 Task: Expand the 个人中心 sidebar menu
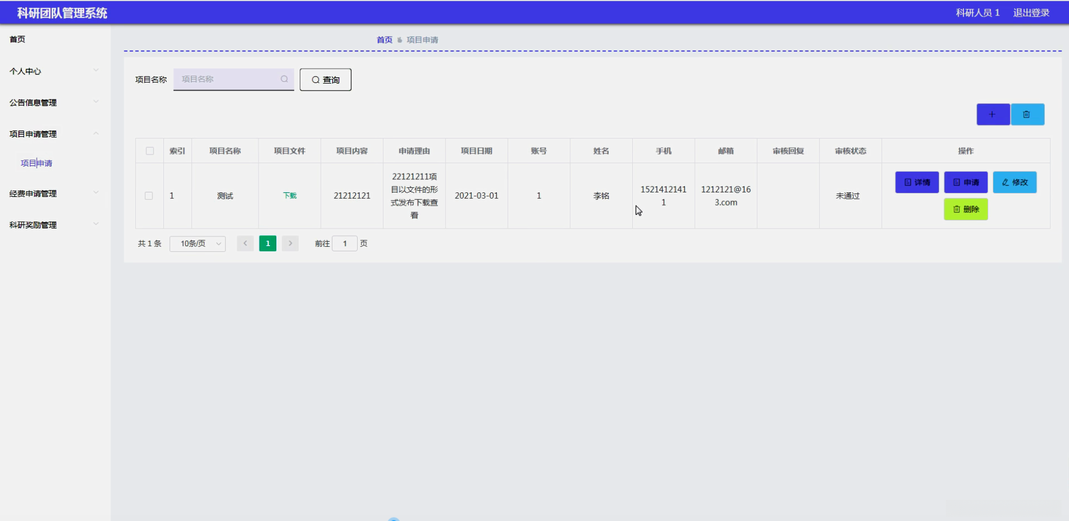coord(55,71)
